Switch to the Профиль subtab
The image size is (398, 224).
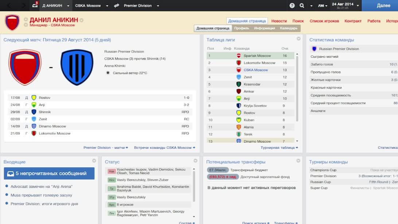(x=241, y=28)
